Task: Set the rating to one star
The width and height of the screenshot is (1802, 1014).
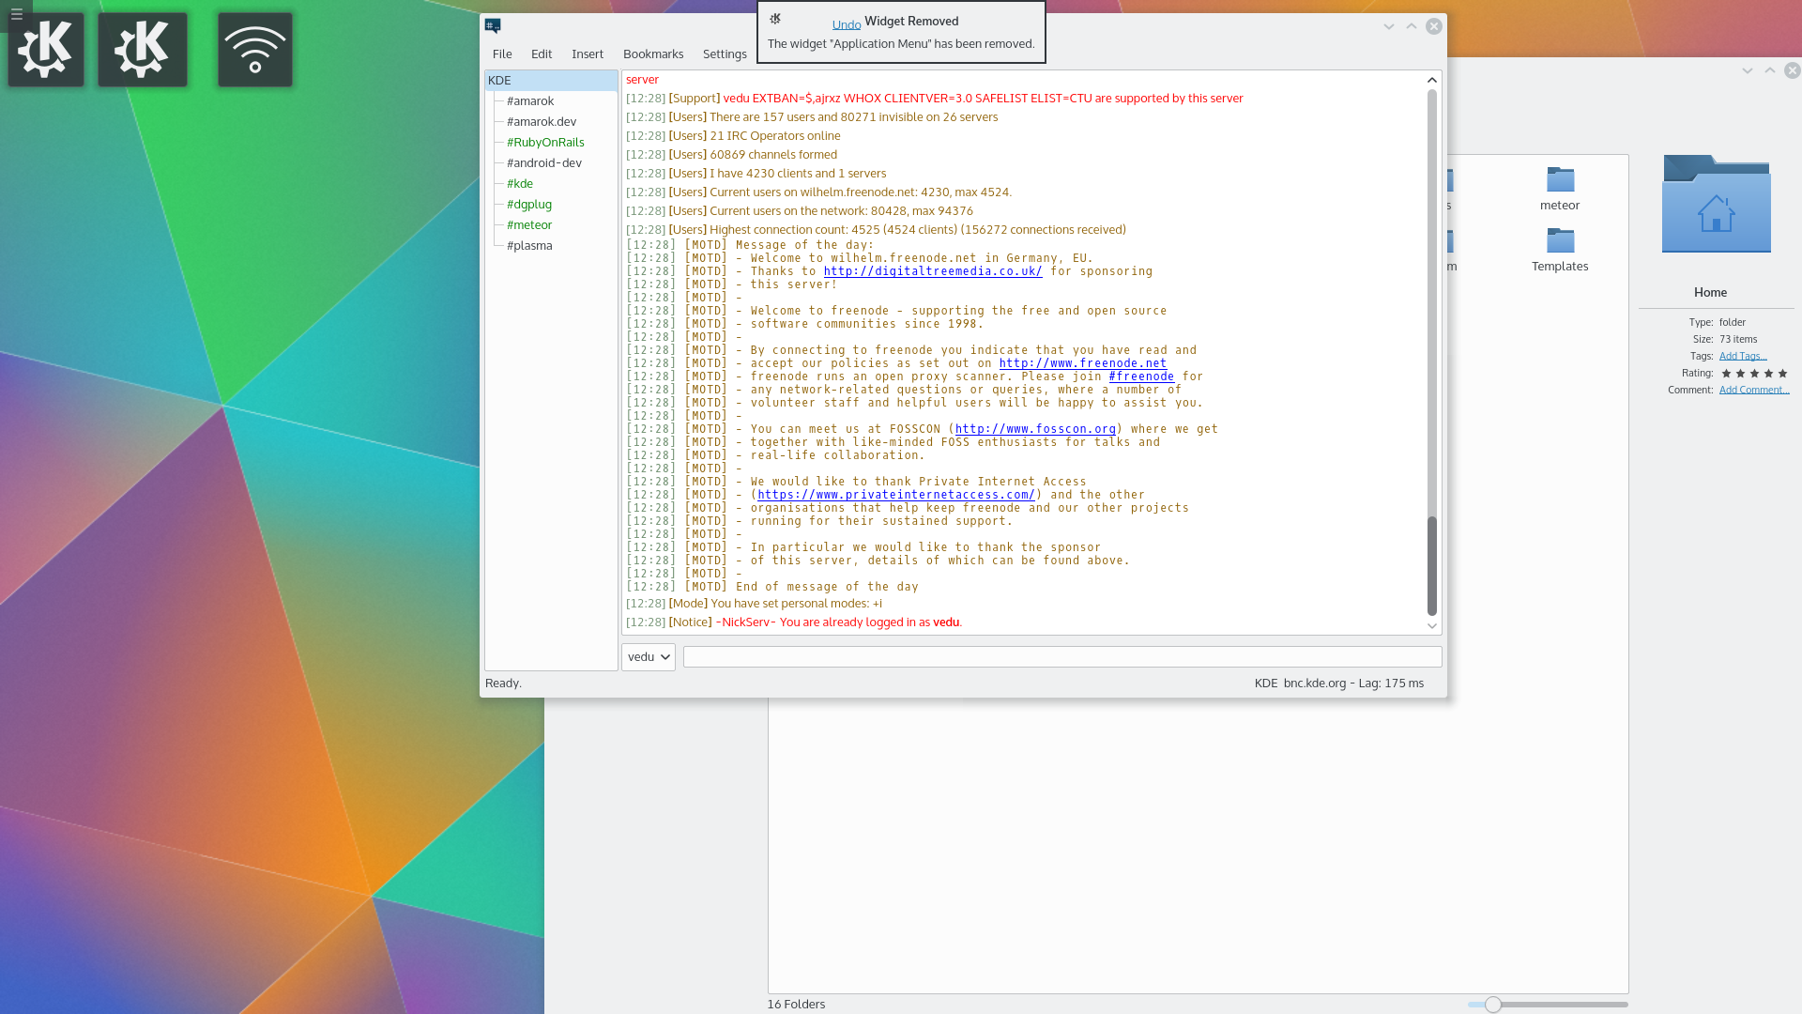Action: pyautogui.click(x=1726, y=374)
